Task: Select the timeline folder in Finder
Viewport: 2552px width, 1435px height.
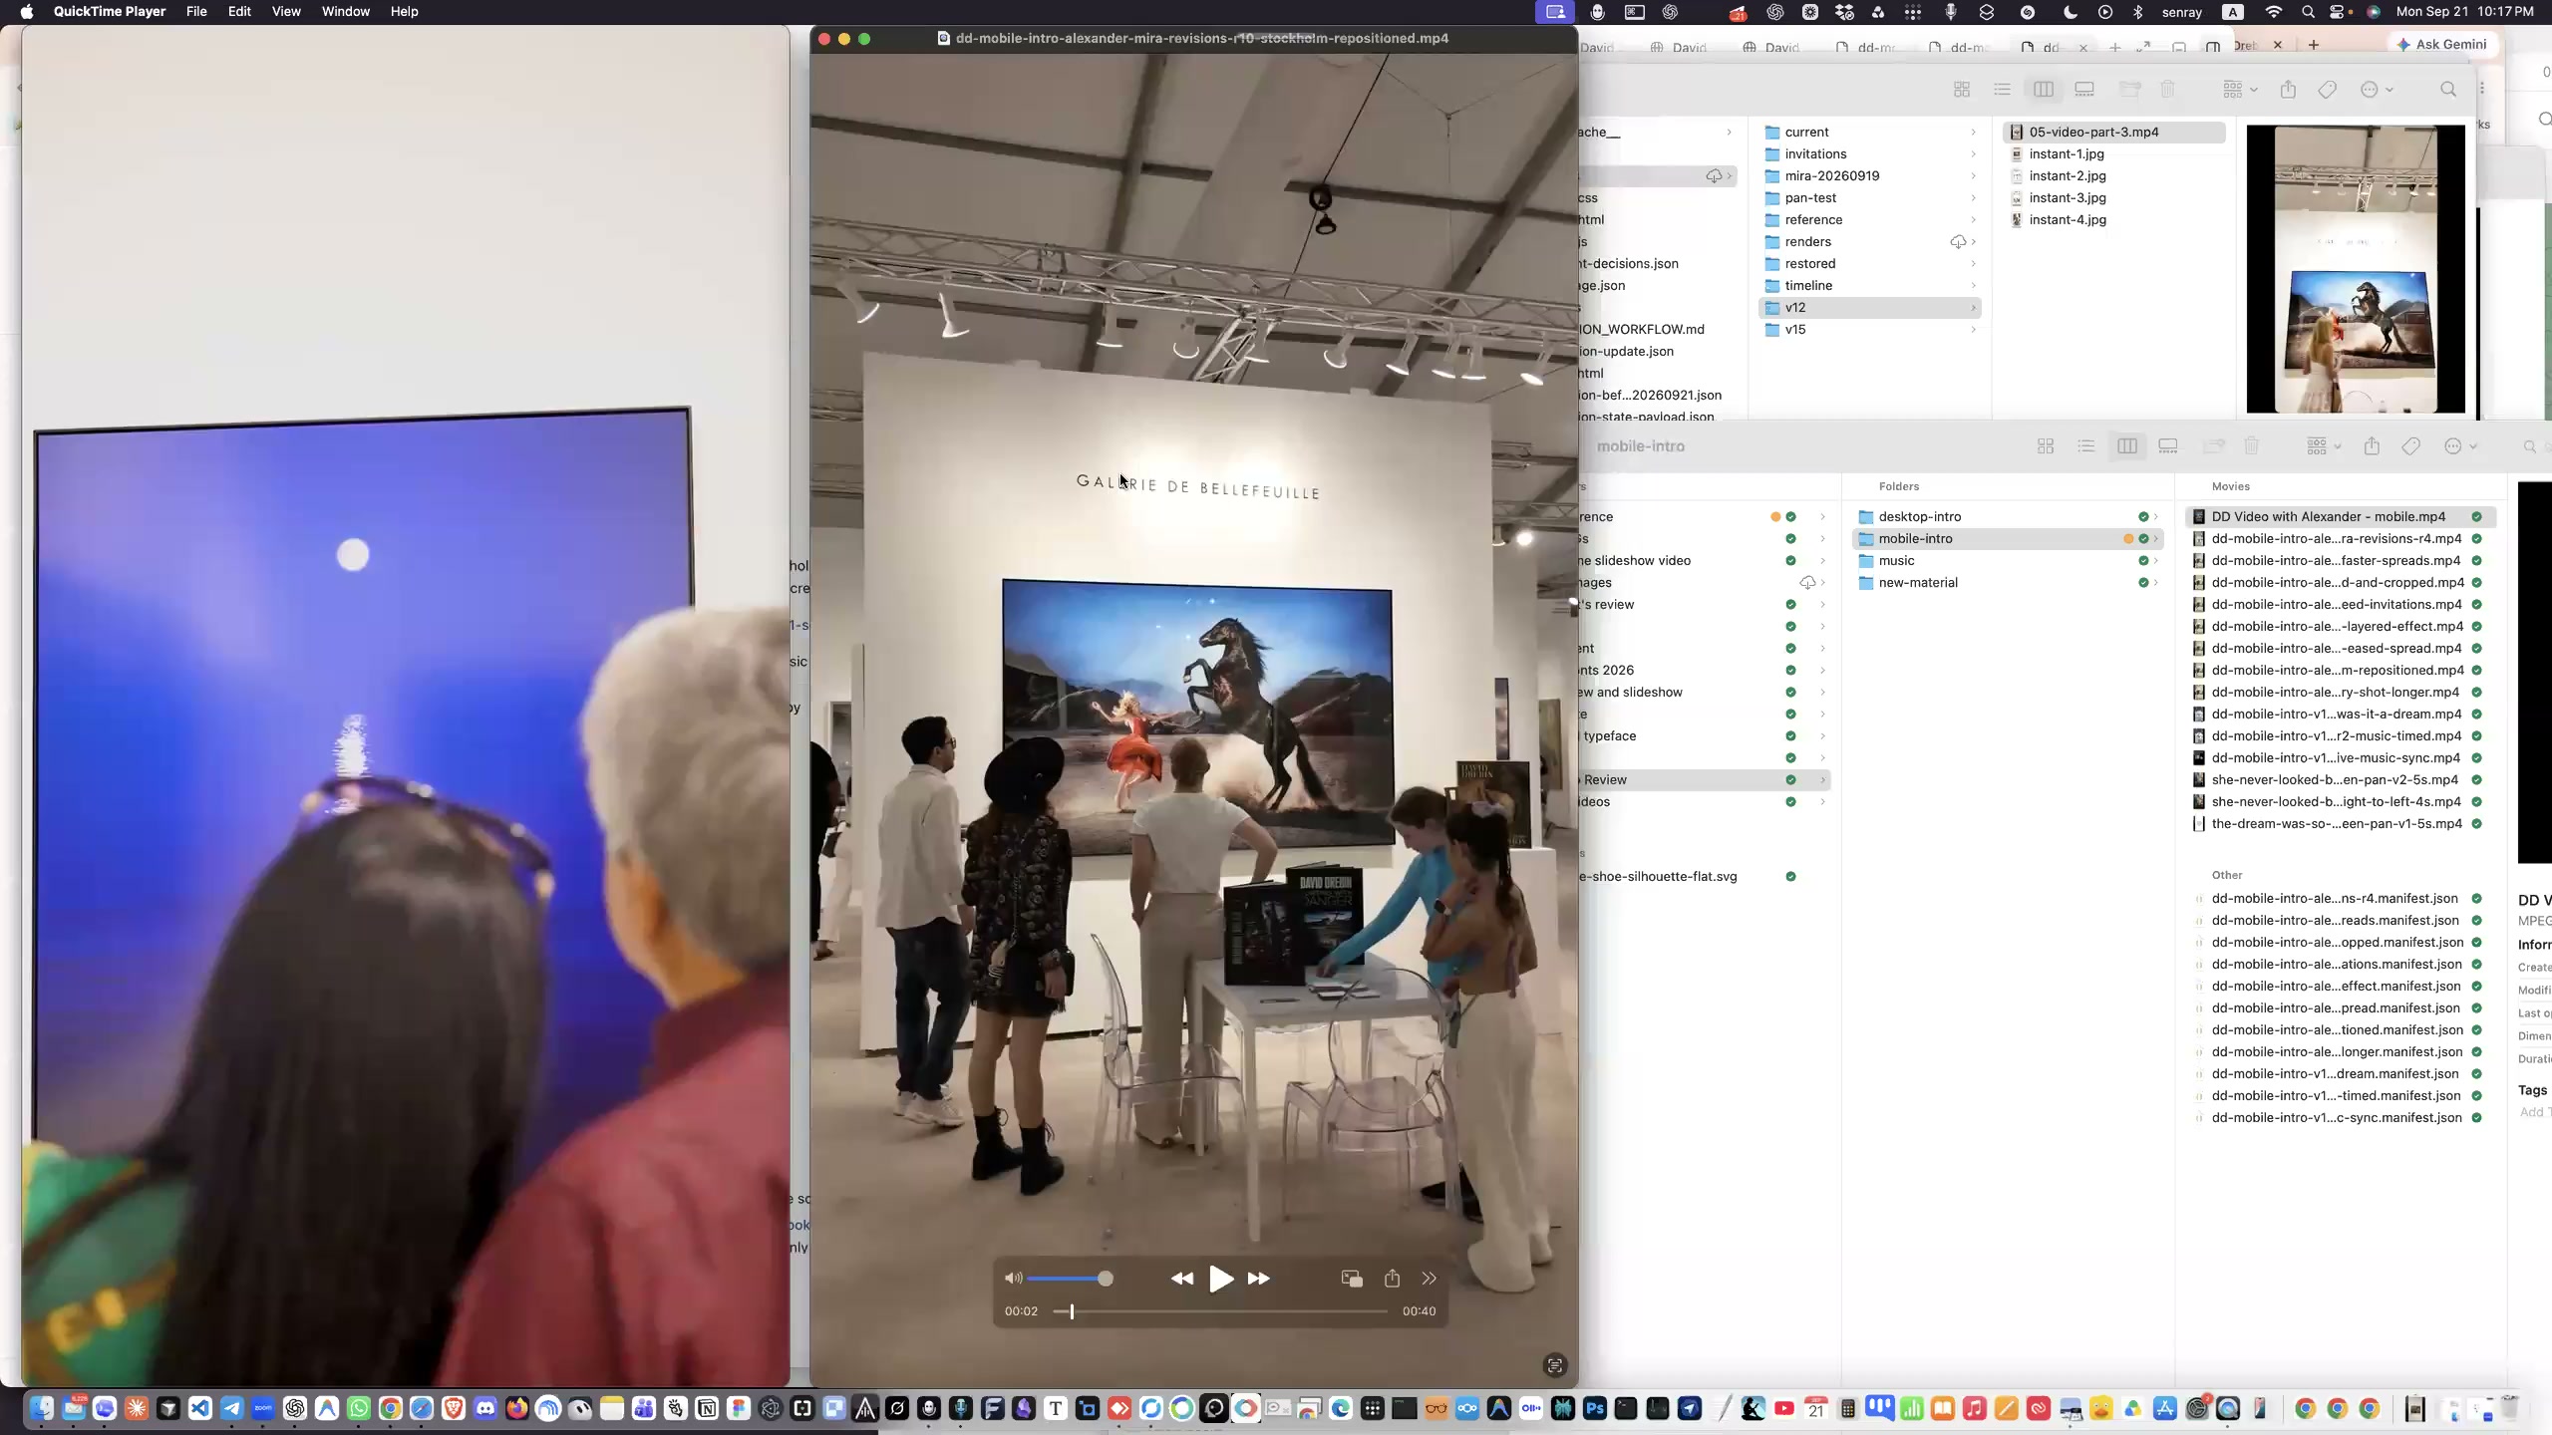Action: [1870, 286]
